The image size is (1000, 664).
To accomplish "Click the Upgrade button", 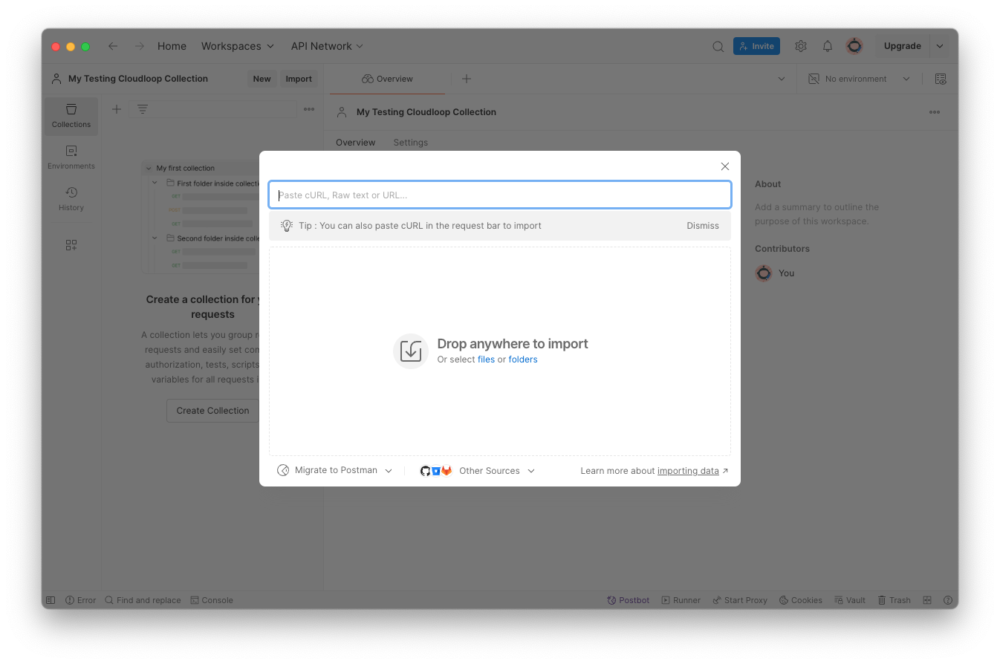I will [903, 46].
